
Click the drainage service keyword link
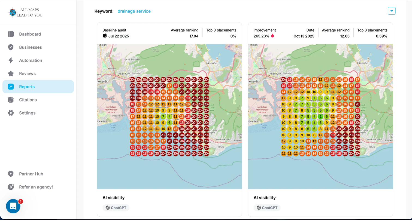pos(134,11)
